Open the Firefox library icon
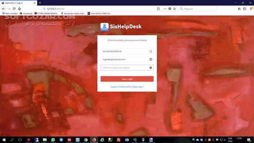Image resolution: width=254 pixels, height=143 pixels. [239, 9]
